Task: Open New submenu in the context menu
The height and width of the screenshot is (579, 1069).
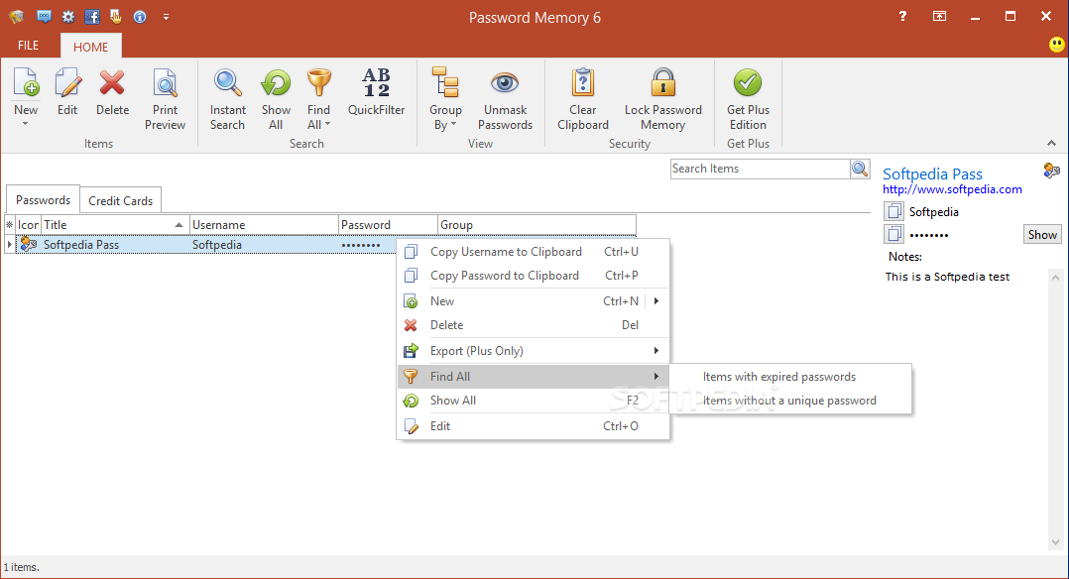Action: [x=534, y=300]
